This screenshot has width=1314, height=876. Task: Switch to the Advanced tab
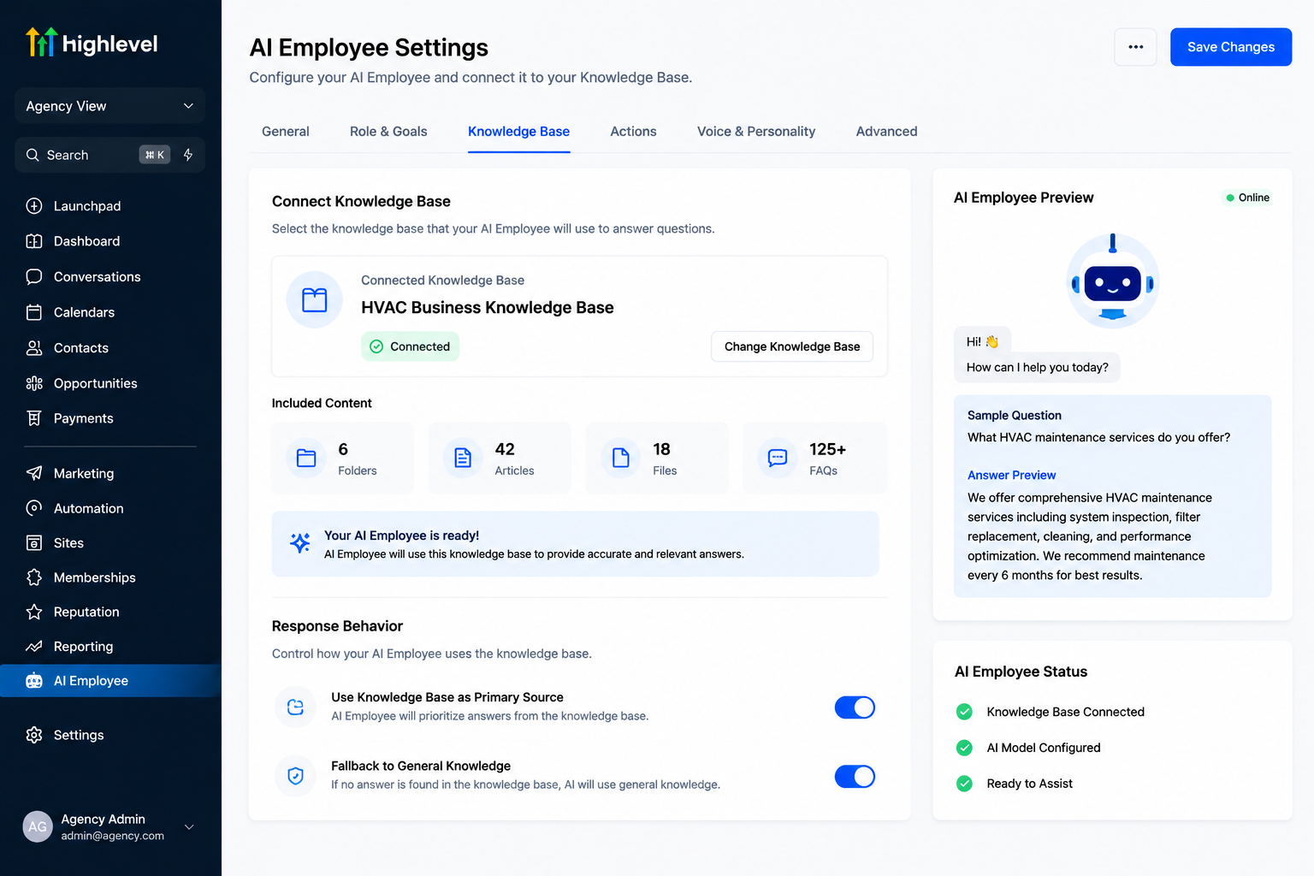(x=886, y=132)
